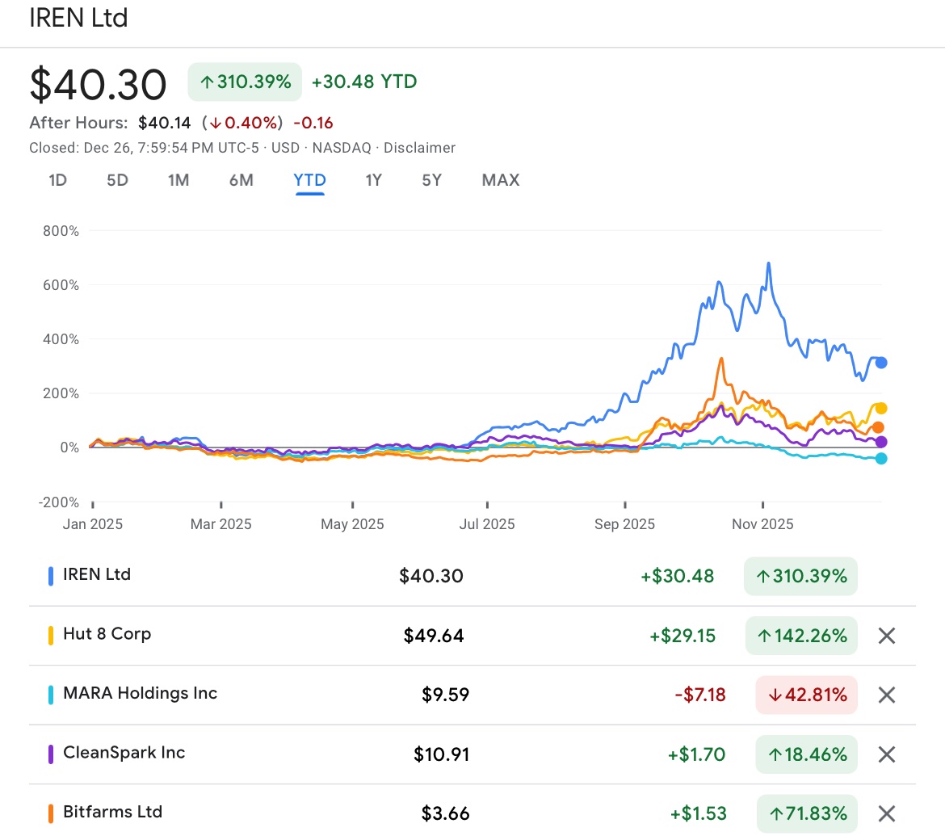Open the Disclaimer link

[x=420, y=148]
